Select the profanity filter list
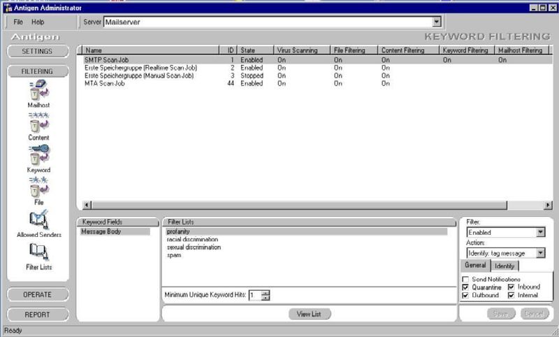 [307, 232]
